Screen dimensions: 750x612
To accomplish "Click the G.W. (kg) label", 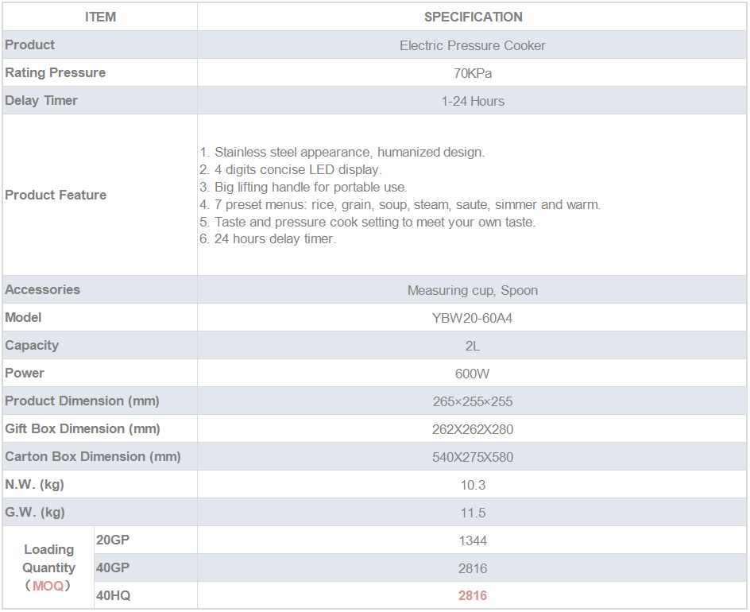I will coord(35,512).
